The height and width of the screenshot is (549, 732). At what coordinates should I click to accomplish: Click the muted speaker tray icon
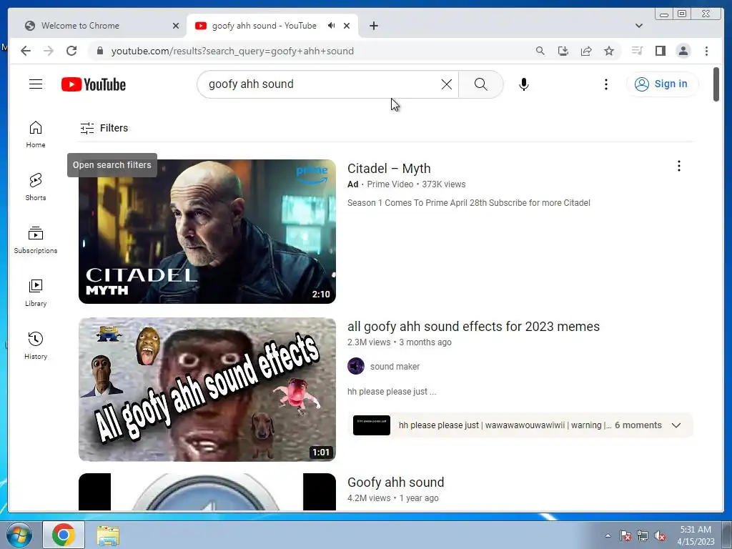(660, 535)
